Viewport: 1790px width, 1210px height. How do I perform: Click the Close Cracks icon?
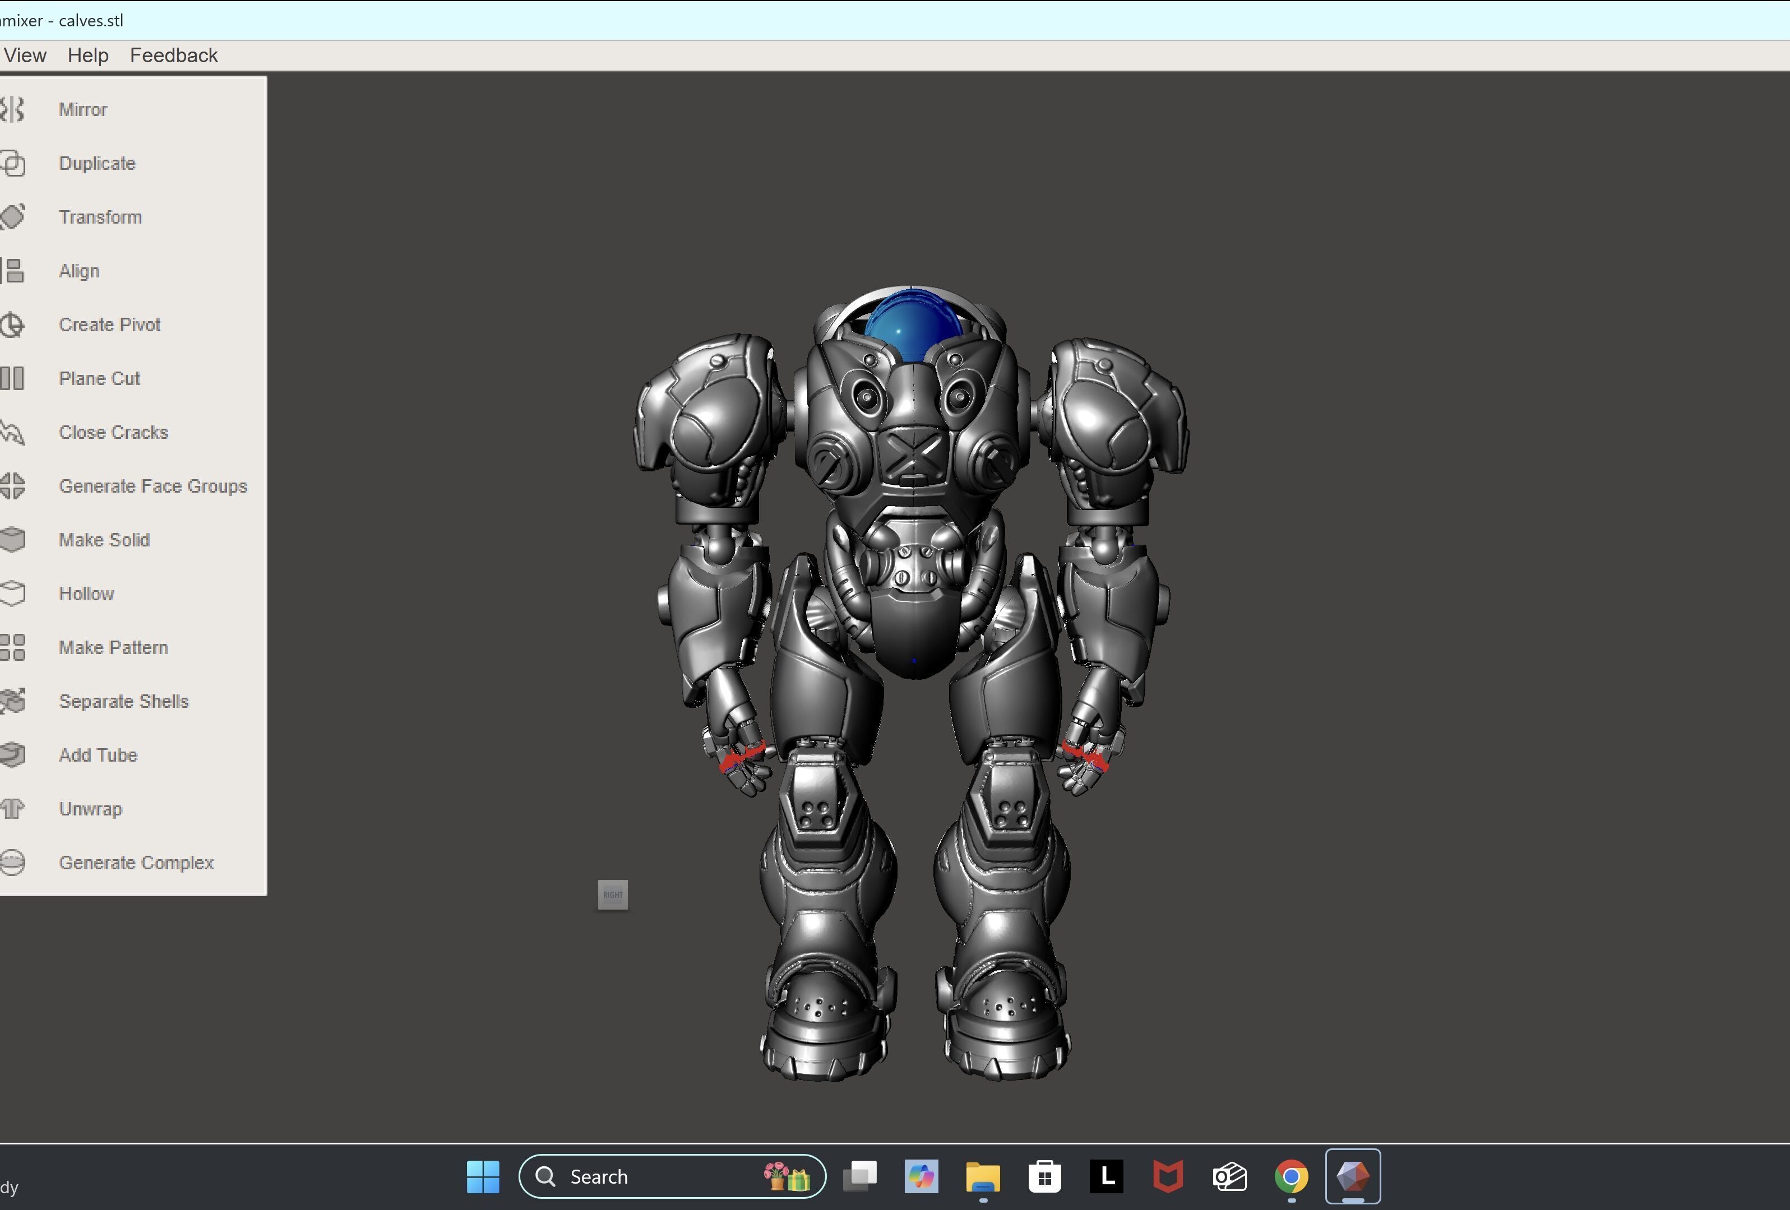coord(12,432)
